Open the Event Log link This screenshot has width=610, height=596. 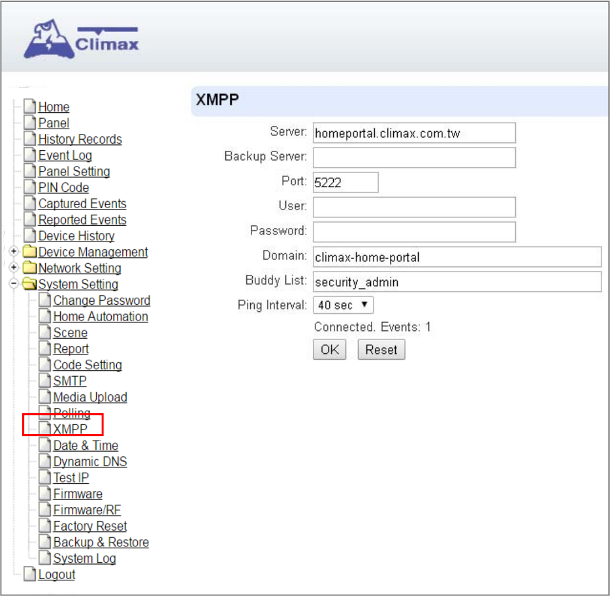coord(65,155)
